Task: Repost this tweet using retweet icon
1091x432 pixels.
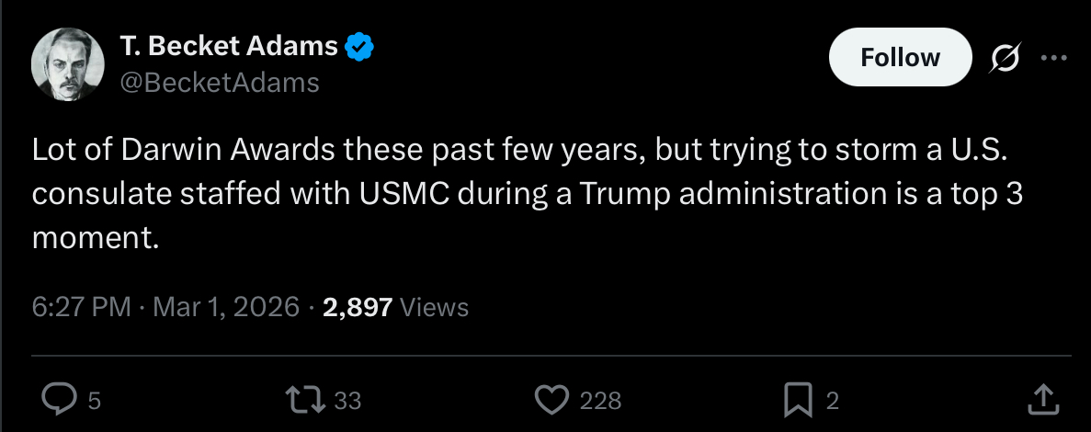Action: (x=304, y=400)
